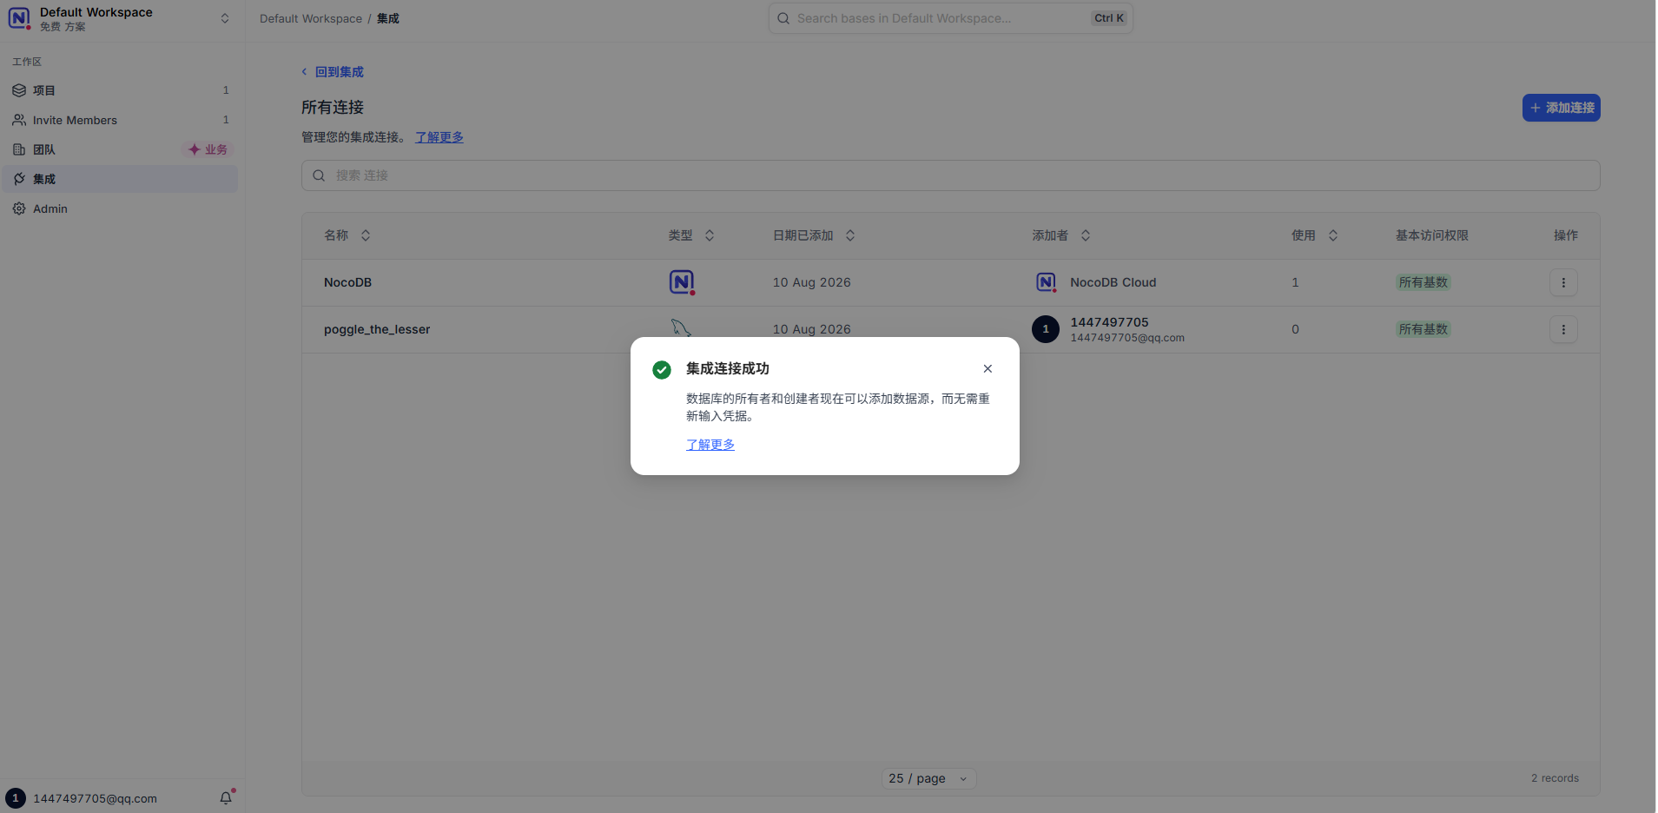Click the MySQL dolphin icon for poggle_the_lesser

pyautogui.click(x=680, y=327)
